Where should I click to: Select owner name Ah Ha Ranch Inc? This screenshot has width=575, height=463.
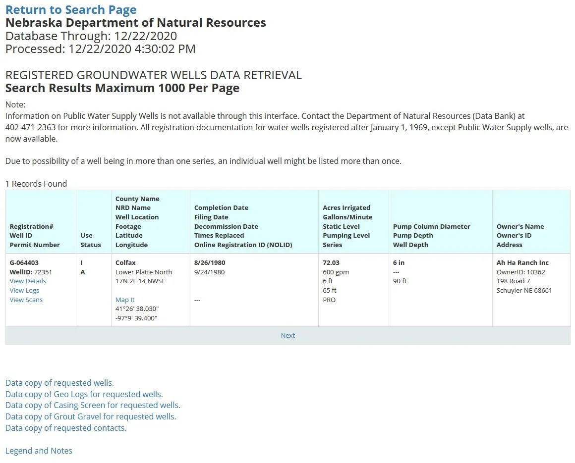pyautogui.click(x=522, y=262)
